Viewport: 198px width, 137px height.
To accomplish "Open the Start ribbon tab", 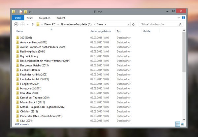I will click(x=30, y=18).
